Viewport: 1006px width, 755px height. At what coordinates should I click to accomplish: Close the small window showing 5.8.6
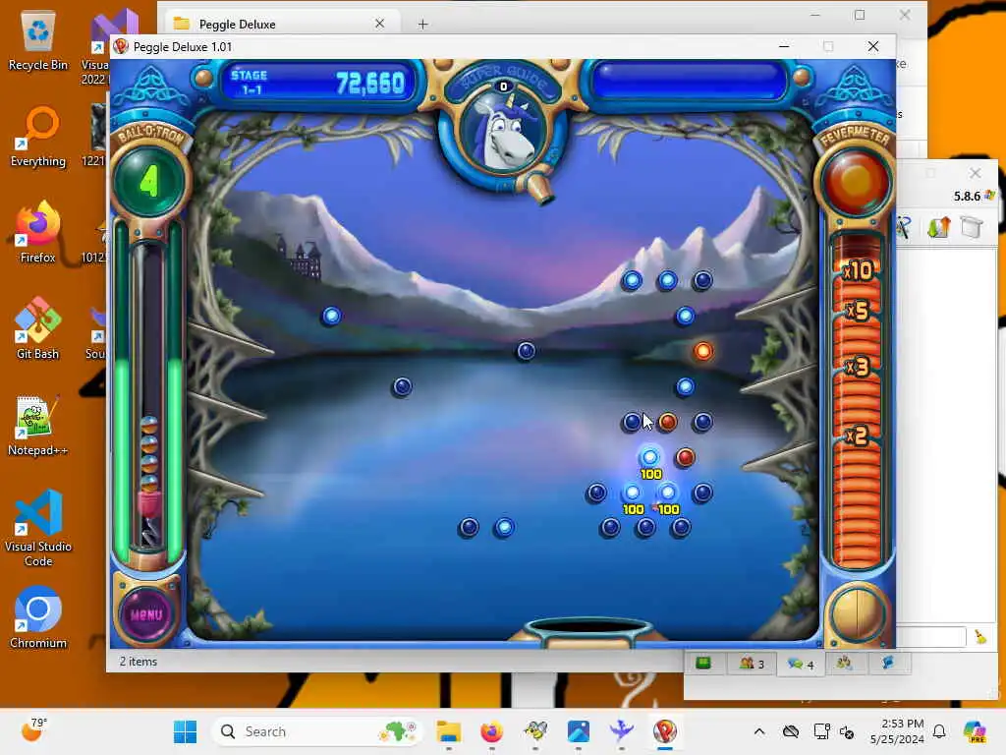coord(976,173)
